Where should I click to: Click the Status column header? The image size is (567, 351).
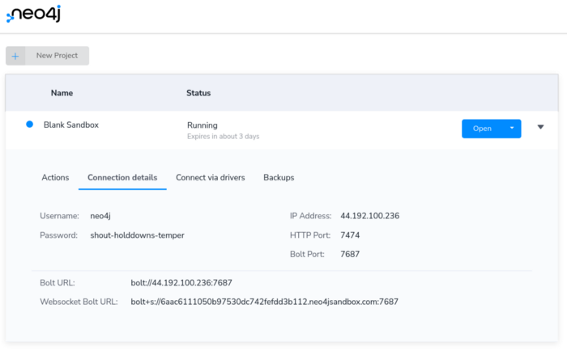198,93
